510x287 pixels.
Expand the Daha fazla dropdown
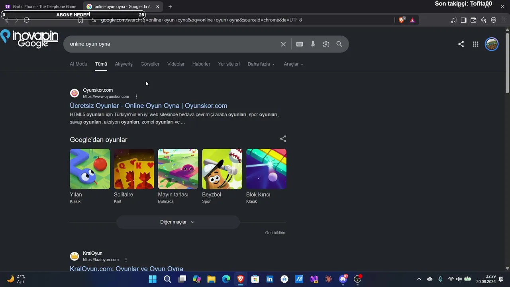click(261, 64)
